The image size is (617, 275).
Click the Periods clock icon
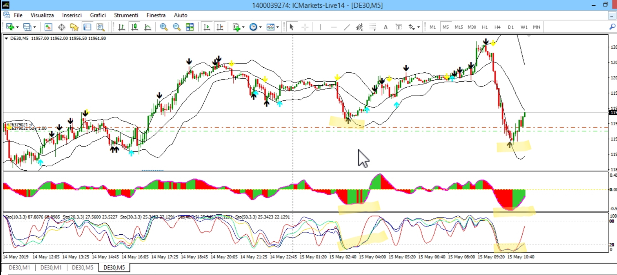click(x=253, y=27)
